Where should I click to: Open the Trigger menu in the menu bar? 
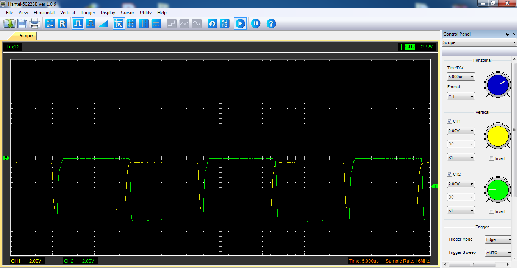click(x=88, y=13)
